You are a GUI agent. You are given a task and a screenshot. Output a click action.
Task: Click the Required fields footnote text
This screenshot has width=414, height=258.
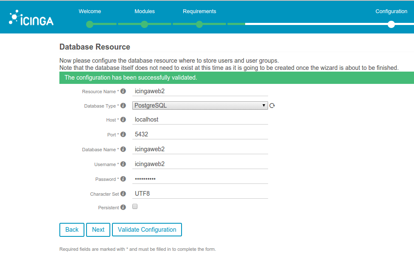137,249
